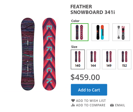Select size 152 option

click(125, 59)
